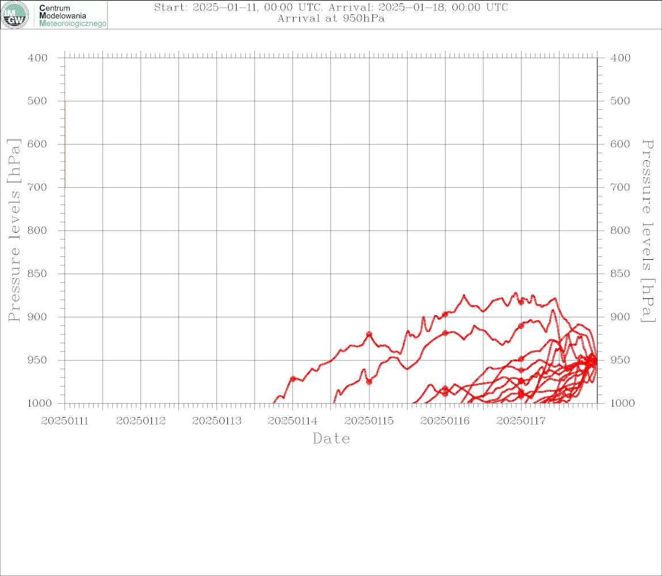Click the 20250113 date label
662x576 pixels.
(216, 421)
